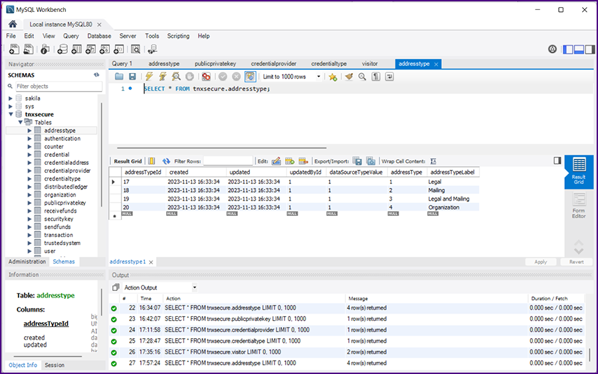Image resolution: width=598 pixels, height=374 pixels.
Task: Select the Result Grid view button
Action: (579, 171)
